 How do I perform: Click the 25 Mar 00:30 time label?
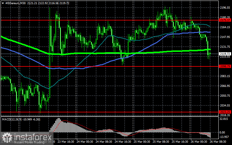(142, 142)
